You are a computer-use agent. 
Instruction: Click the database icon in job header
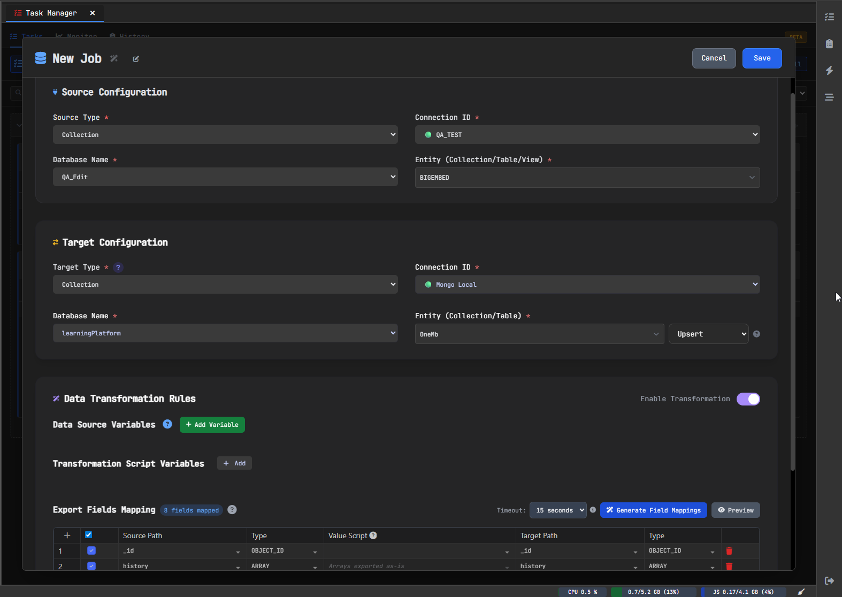pos(41,58)
